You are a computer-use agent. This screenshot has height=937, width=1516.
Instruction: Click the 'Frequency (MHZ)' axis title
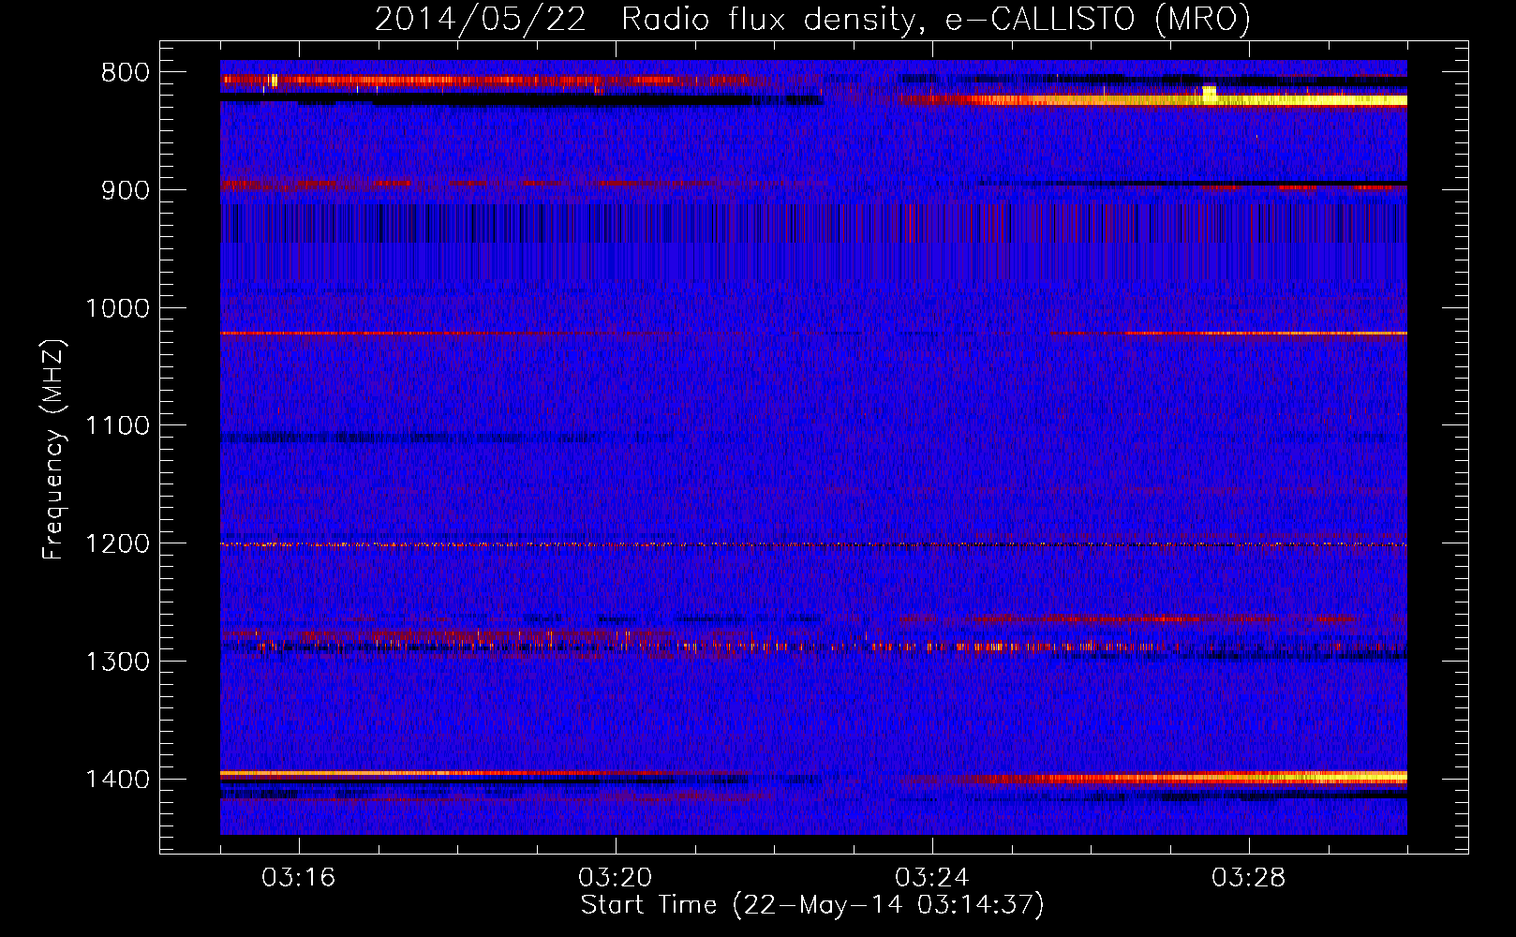tap(54, 450)
